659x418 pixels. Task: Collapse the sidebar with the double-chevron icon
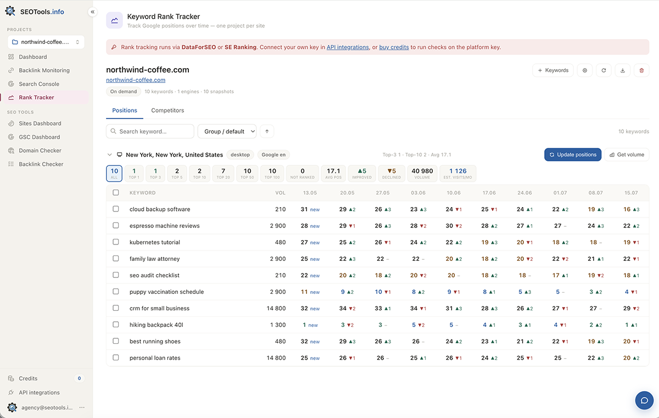[92, 12]
